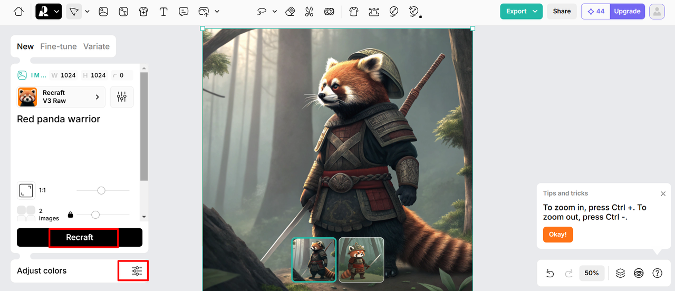Select the pointer selection tool
This screenshot has height=291, width=675.
point(74,11)
